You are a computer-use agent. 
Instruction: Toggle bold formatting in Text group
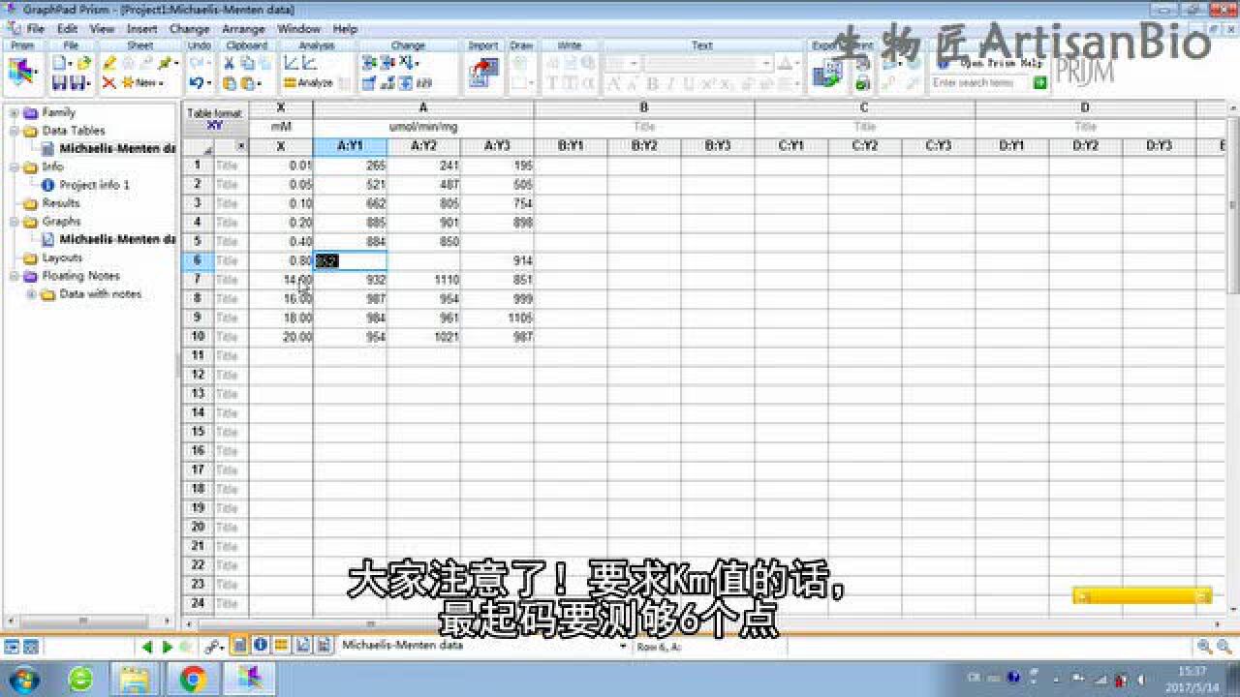point(650,82)
